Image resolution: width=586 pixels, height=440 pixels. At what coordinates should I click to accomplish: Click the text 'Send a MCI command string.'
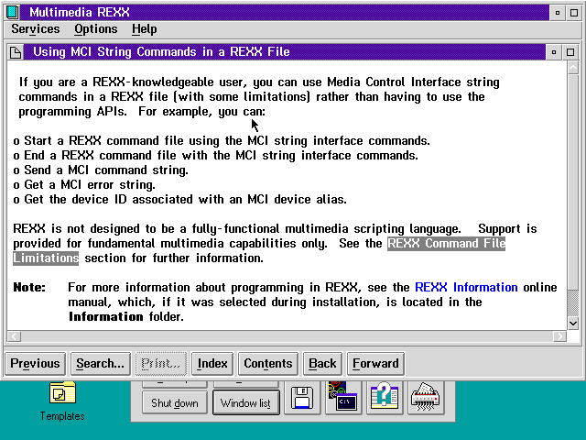tap(106, 170)
